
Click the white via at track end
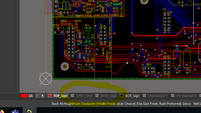tap(127, 63)
